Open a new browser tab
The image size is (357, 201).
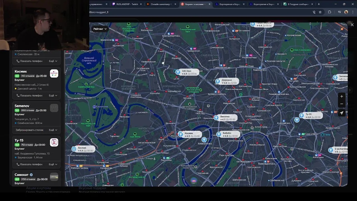[319, 4]
